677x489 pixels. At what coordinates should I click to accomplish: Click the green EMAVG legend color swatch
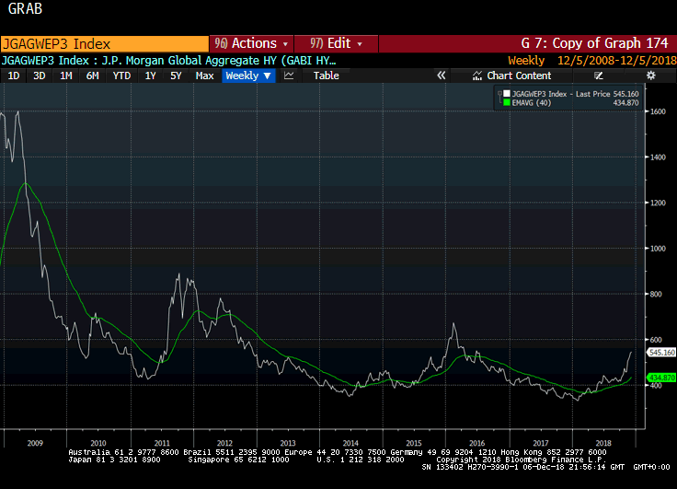(506, 103)
